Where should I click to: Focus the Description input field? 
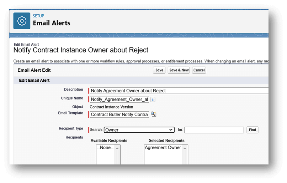[179, 91]
